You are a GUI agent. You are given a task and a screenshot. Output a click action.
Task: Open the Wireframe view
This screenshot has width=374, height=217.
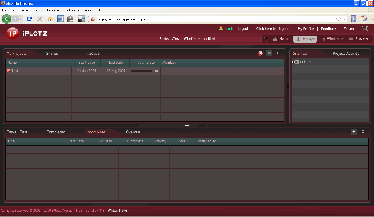(x=332, y=39)
